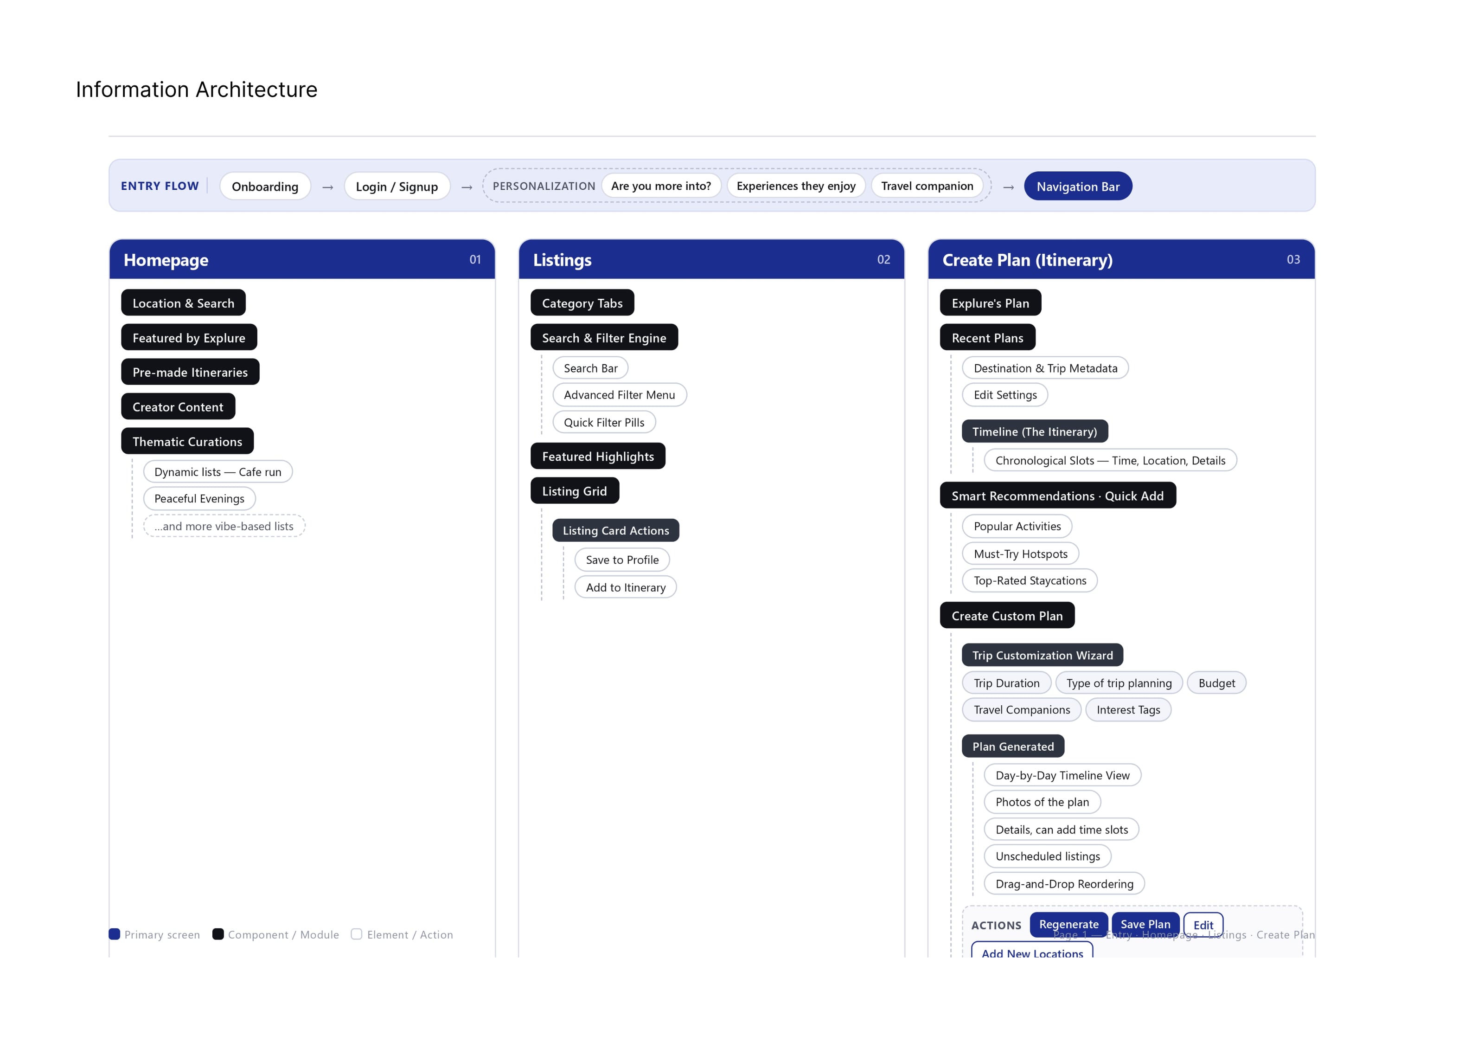Click the Type of trip planning pill
The width and height of the screenshot is (1484, 1049).
pyautogui.click(x=1119, y=682)
